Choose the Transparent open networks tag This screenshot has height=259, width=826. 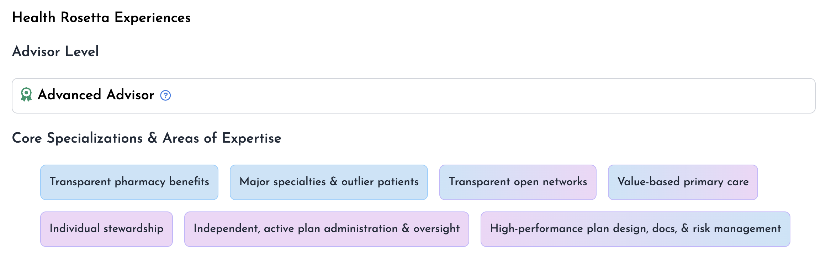[x=518, y=182]
